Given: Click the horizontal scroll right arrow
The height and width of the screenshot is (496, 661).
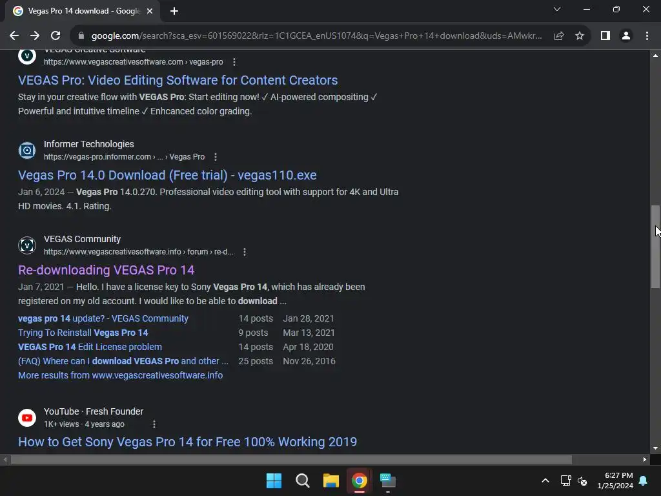Looking at the screenshot, I should click(x=645, y=460).
